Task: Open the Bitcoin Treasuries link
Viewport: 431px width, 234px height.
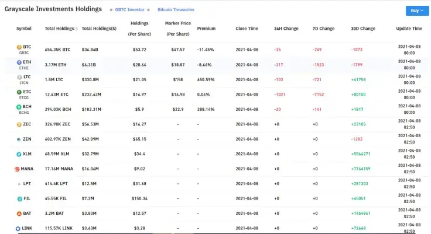Action: [176, 9]
